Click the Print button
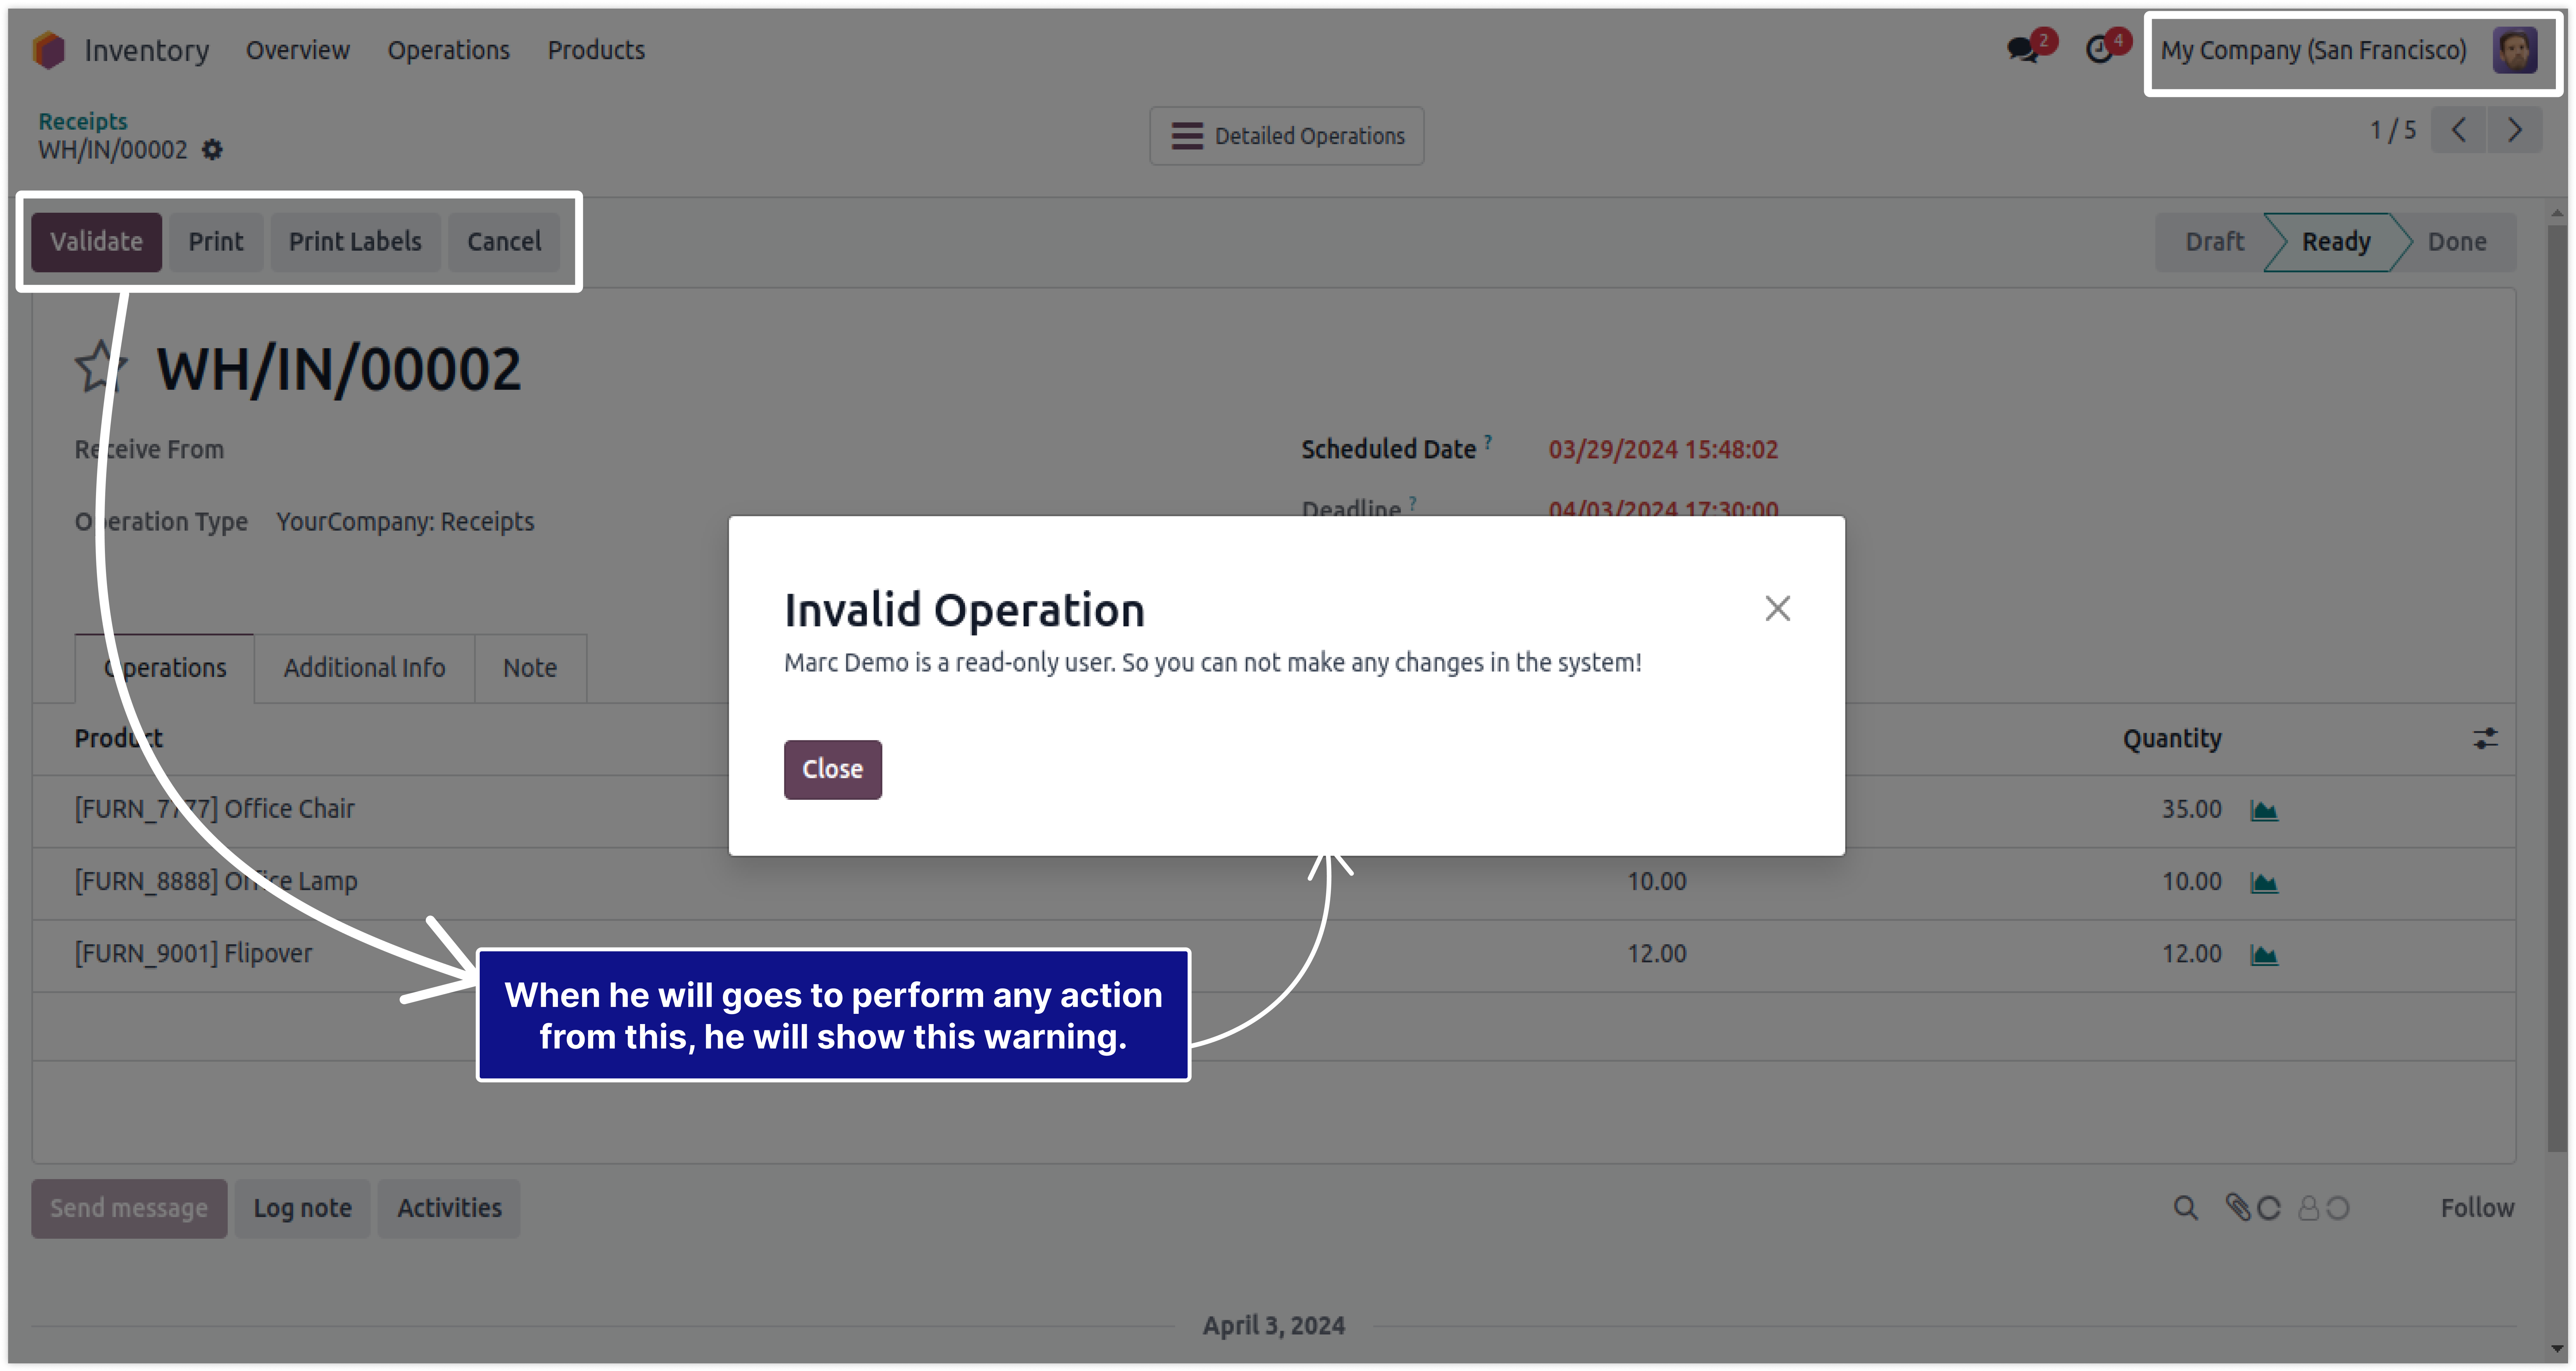Screen dimensions: 2576x1371 216,242
